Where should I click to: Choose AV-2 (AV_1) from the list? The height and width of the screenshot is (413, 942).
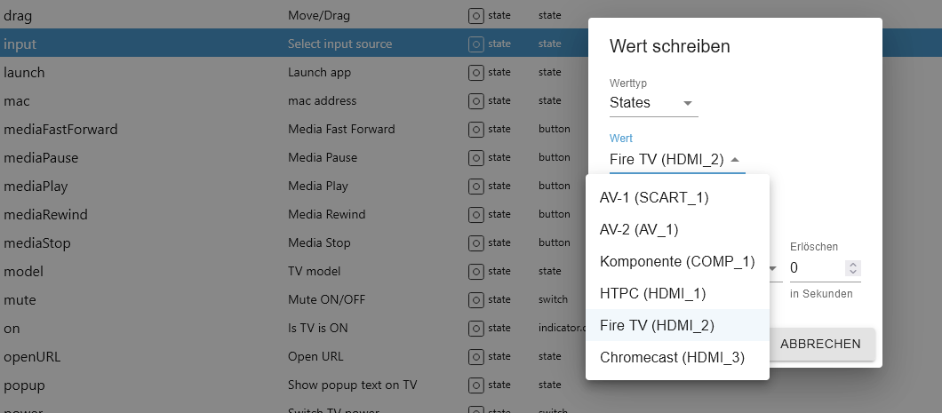[x=639, y=229]
